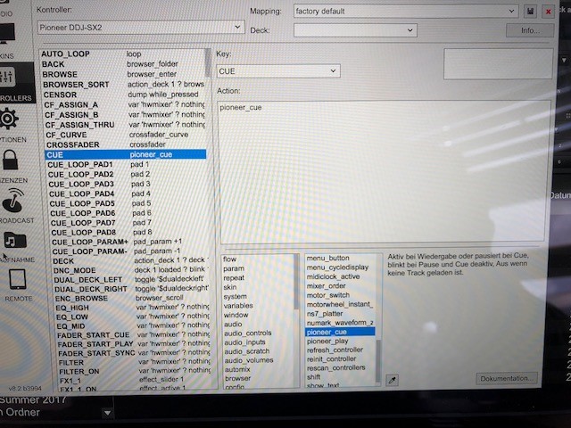
Task: Select the CUE_LOOP_PAD1 mapping row
Action: point(127,164)
